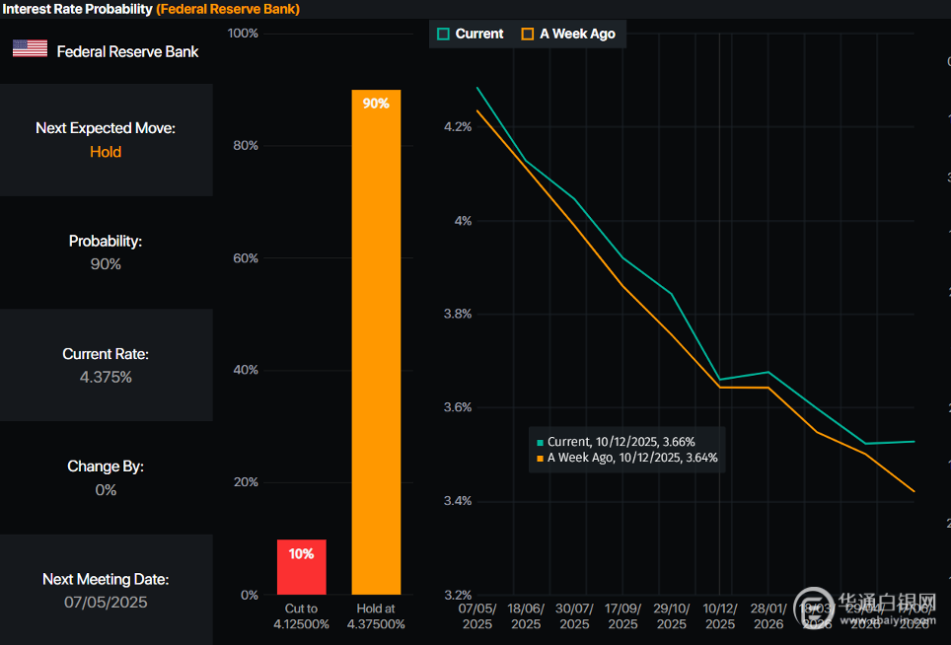Select the orange Hold at 4.37500% bar
This screenshot has height=645, width=951.
[x=376, y=342]
